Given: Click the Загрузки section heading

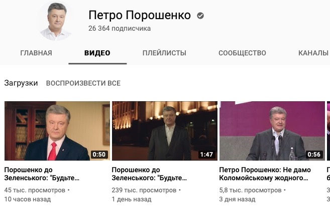Looking at the screenshot, I should tap(21, 83).
